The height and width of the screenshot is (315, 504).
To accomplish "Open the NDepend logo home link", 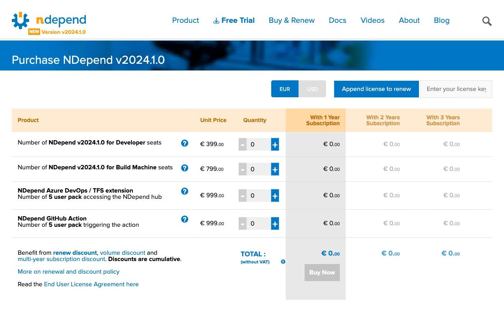I will [x=49, y=20].
